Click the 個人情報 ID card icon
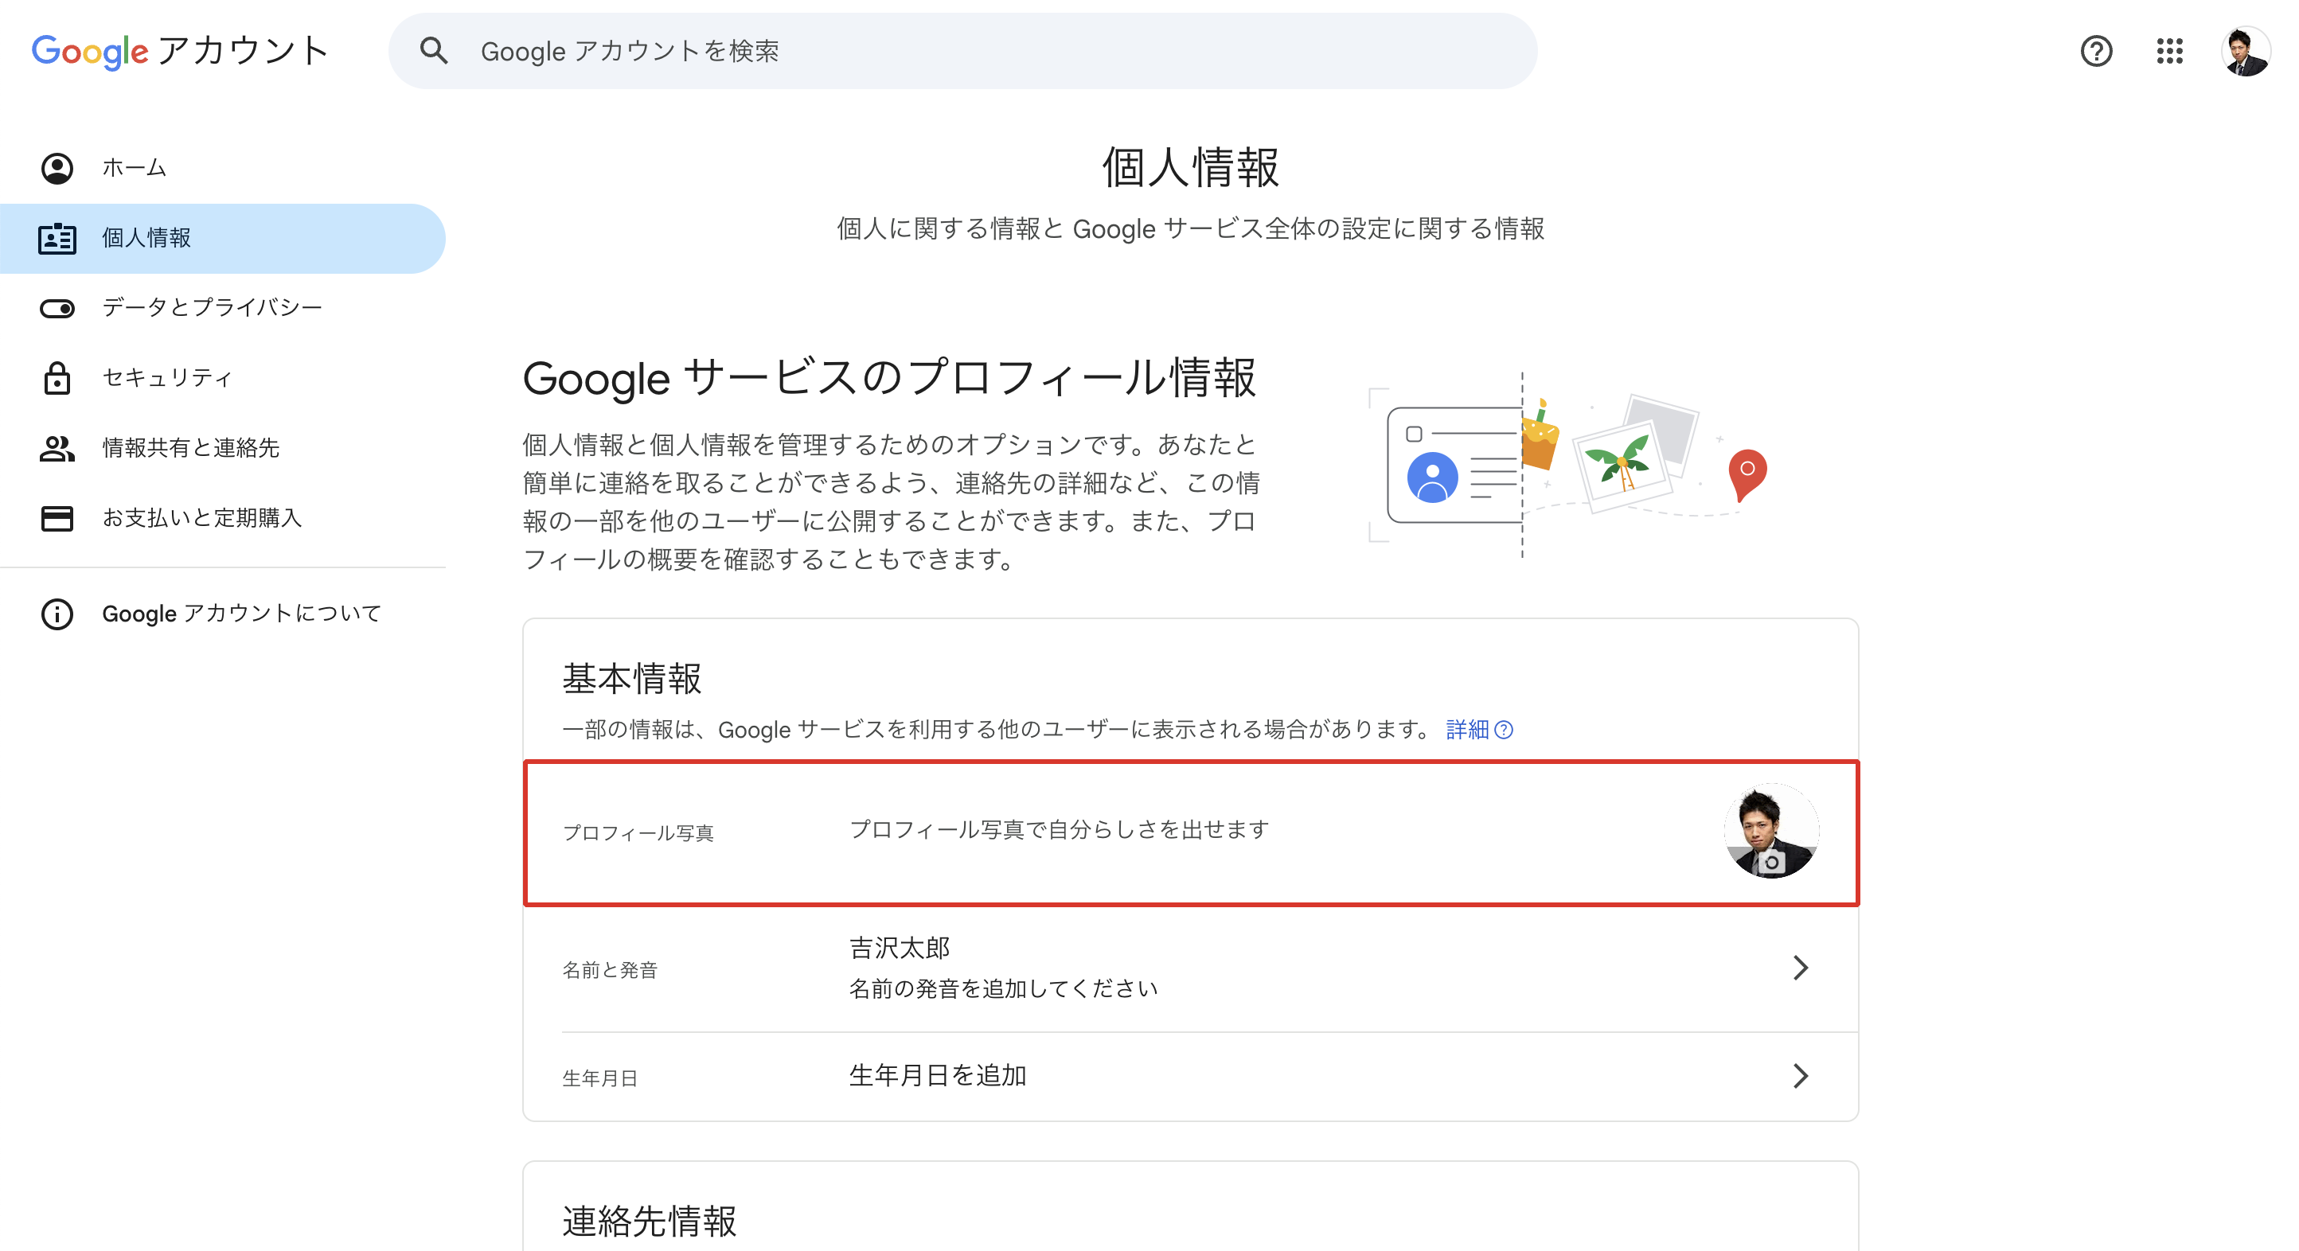 point(57,238)
